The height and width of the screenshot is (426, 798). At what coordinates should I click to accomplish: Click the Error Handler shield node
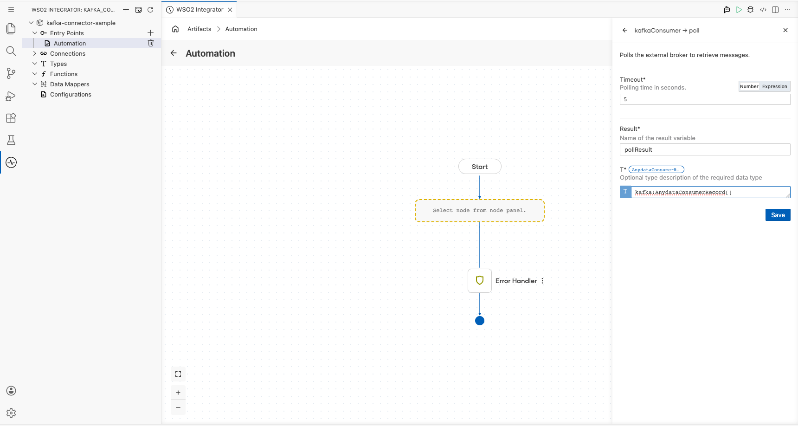pyautogui.click(x=480, y=281)
